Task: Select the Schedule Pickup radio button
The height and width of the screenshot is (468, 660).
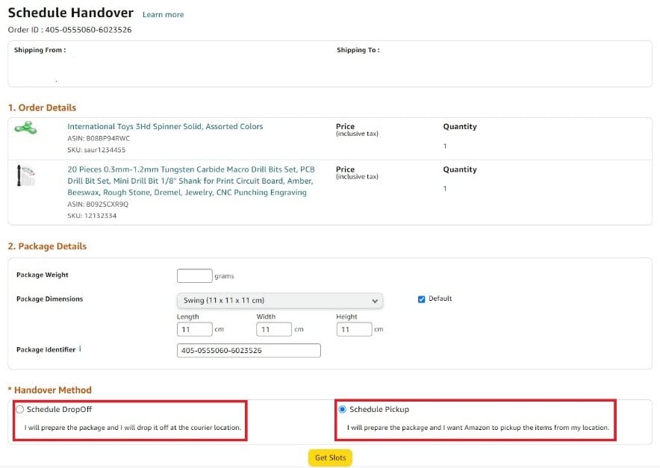Action: (342, 410)
